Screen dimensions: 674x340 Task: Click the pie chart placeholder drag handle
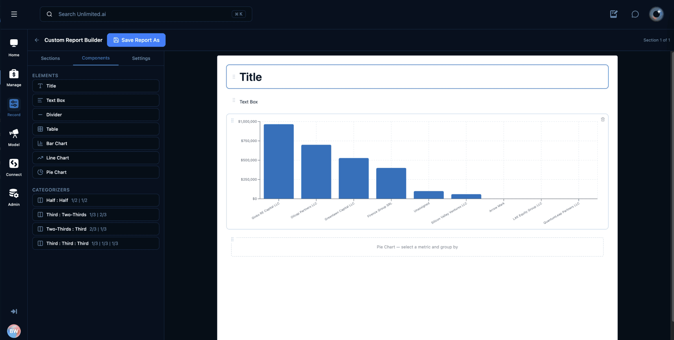(x=232, y=240)
